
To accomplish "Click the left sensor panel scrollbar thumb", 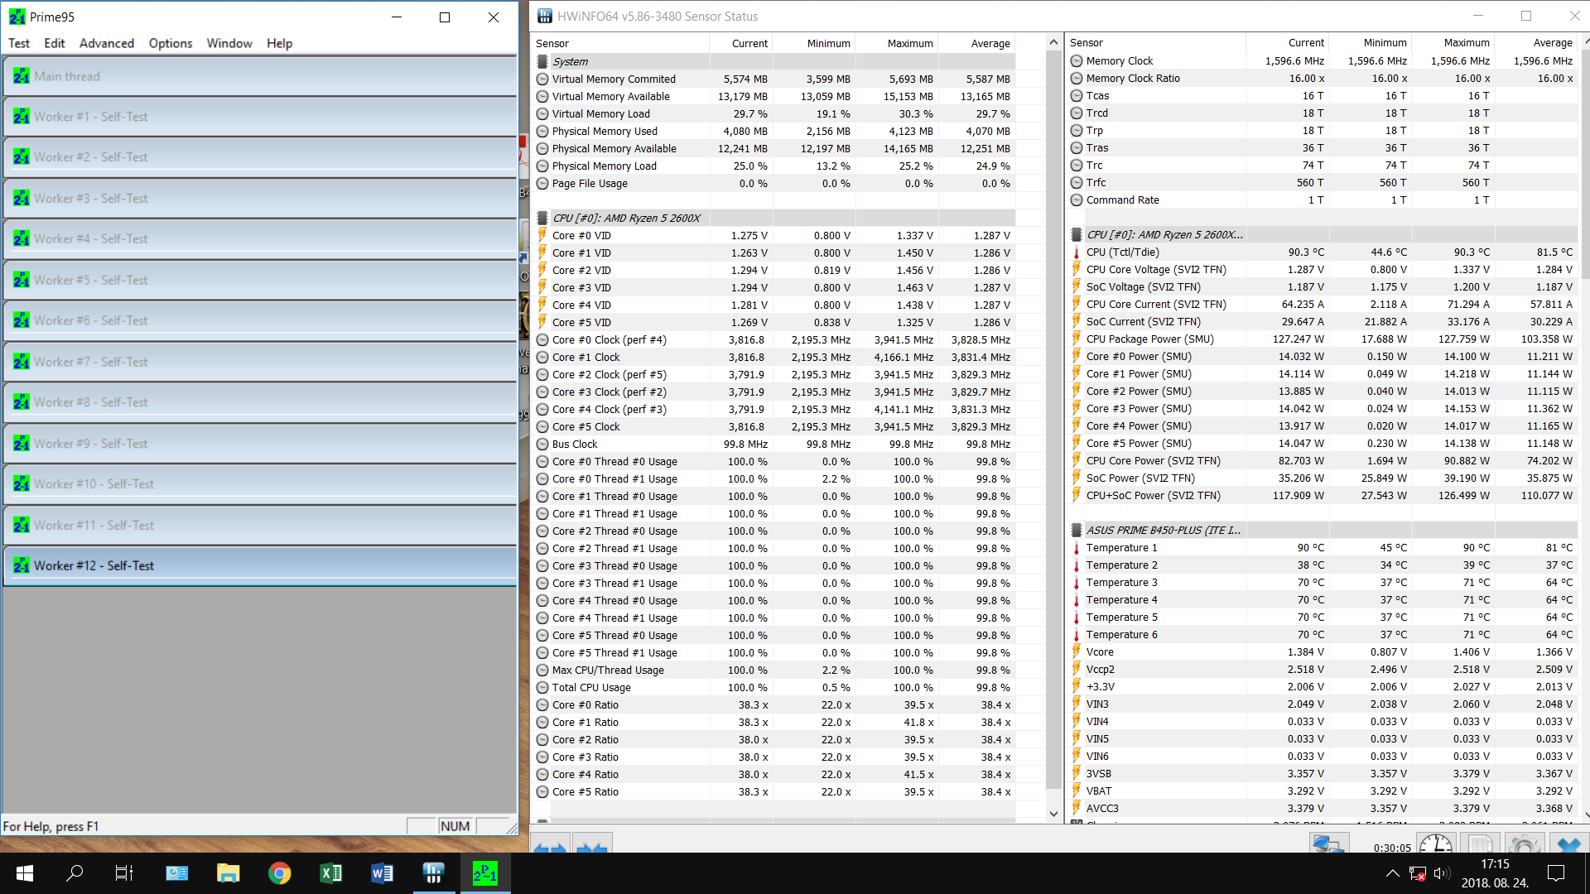I will tap(1053, 419).
